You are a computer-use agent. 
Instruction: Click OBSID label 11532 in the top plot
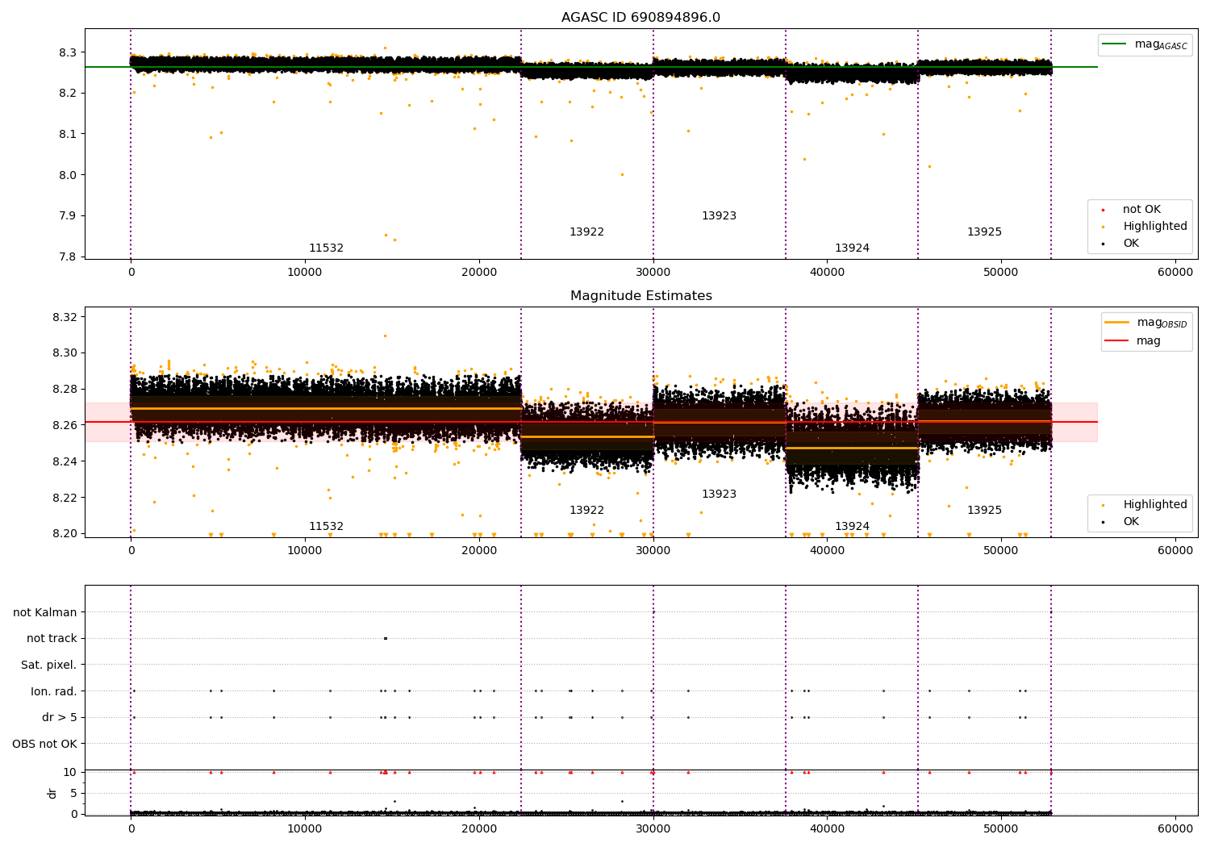[x=326, y=248]
